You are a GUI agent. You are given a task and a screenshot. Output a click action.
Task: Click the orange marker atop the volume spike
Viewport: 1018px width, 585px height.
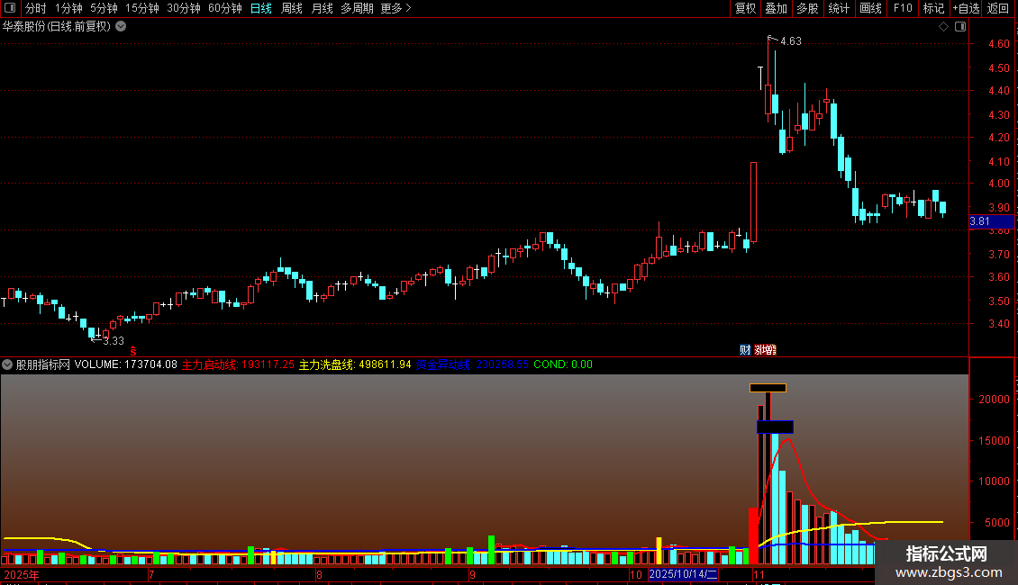[x=768, y=388]
